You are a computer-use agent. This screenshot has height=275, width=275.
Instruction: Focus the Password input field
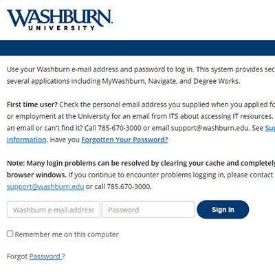click(x=148, y=210)
